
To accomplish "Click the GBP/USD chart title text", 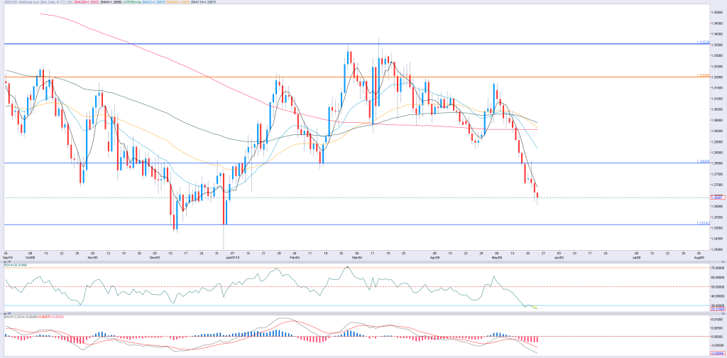I will [38, 2].
